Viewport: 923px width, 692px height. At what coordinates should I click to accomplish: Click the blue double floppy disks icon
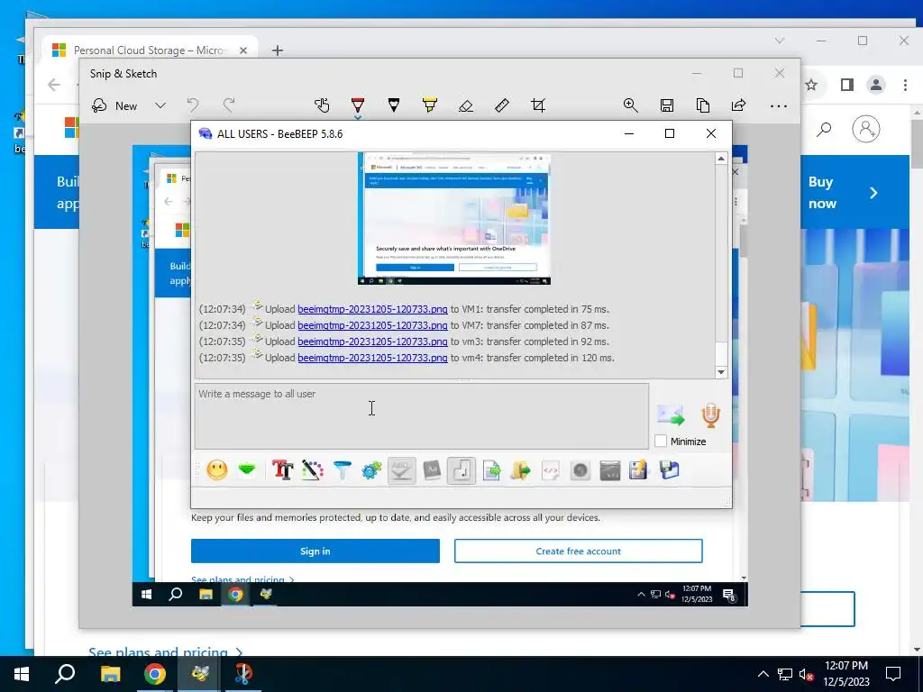pyautogui.click(x=670, y=470)
